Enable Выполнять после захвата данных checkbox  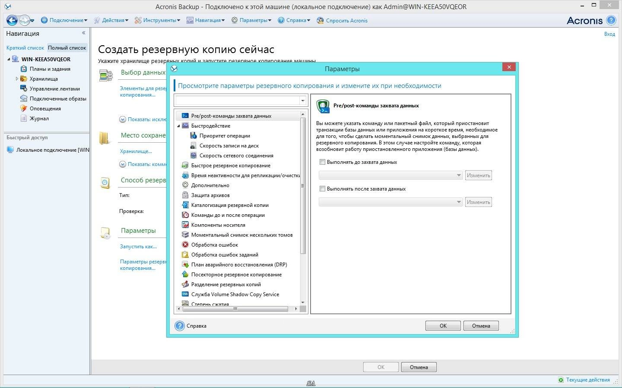click(322, 188)
